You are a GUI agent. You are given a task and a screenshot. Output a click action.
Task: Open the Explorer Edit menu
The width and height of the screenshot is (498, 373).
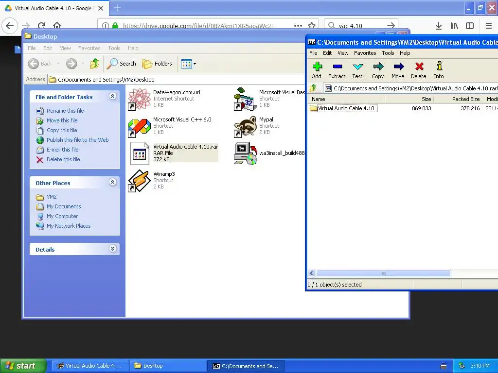tap(48, 48)
